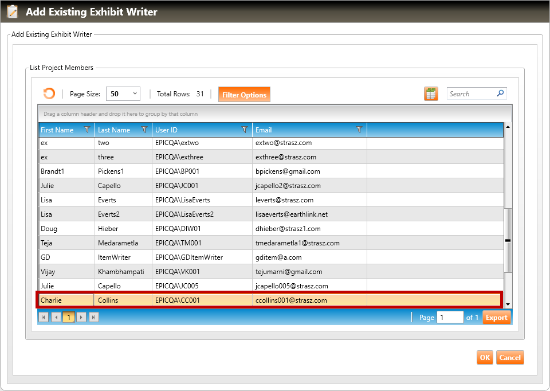
Task: Click the Export button
Action: click(x=496, y=318)
